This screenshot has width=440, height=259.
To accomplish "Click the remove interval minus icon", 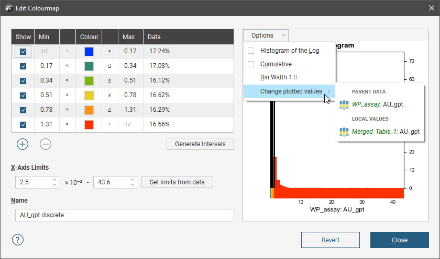I will [46, 144].
